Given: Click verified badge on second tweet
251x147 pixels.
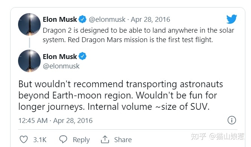Looking at the screenshot, I should [82, 56].
